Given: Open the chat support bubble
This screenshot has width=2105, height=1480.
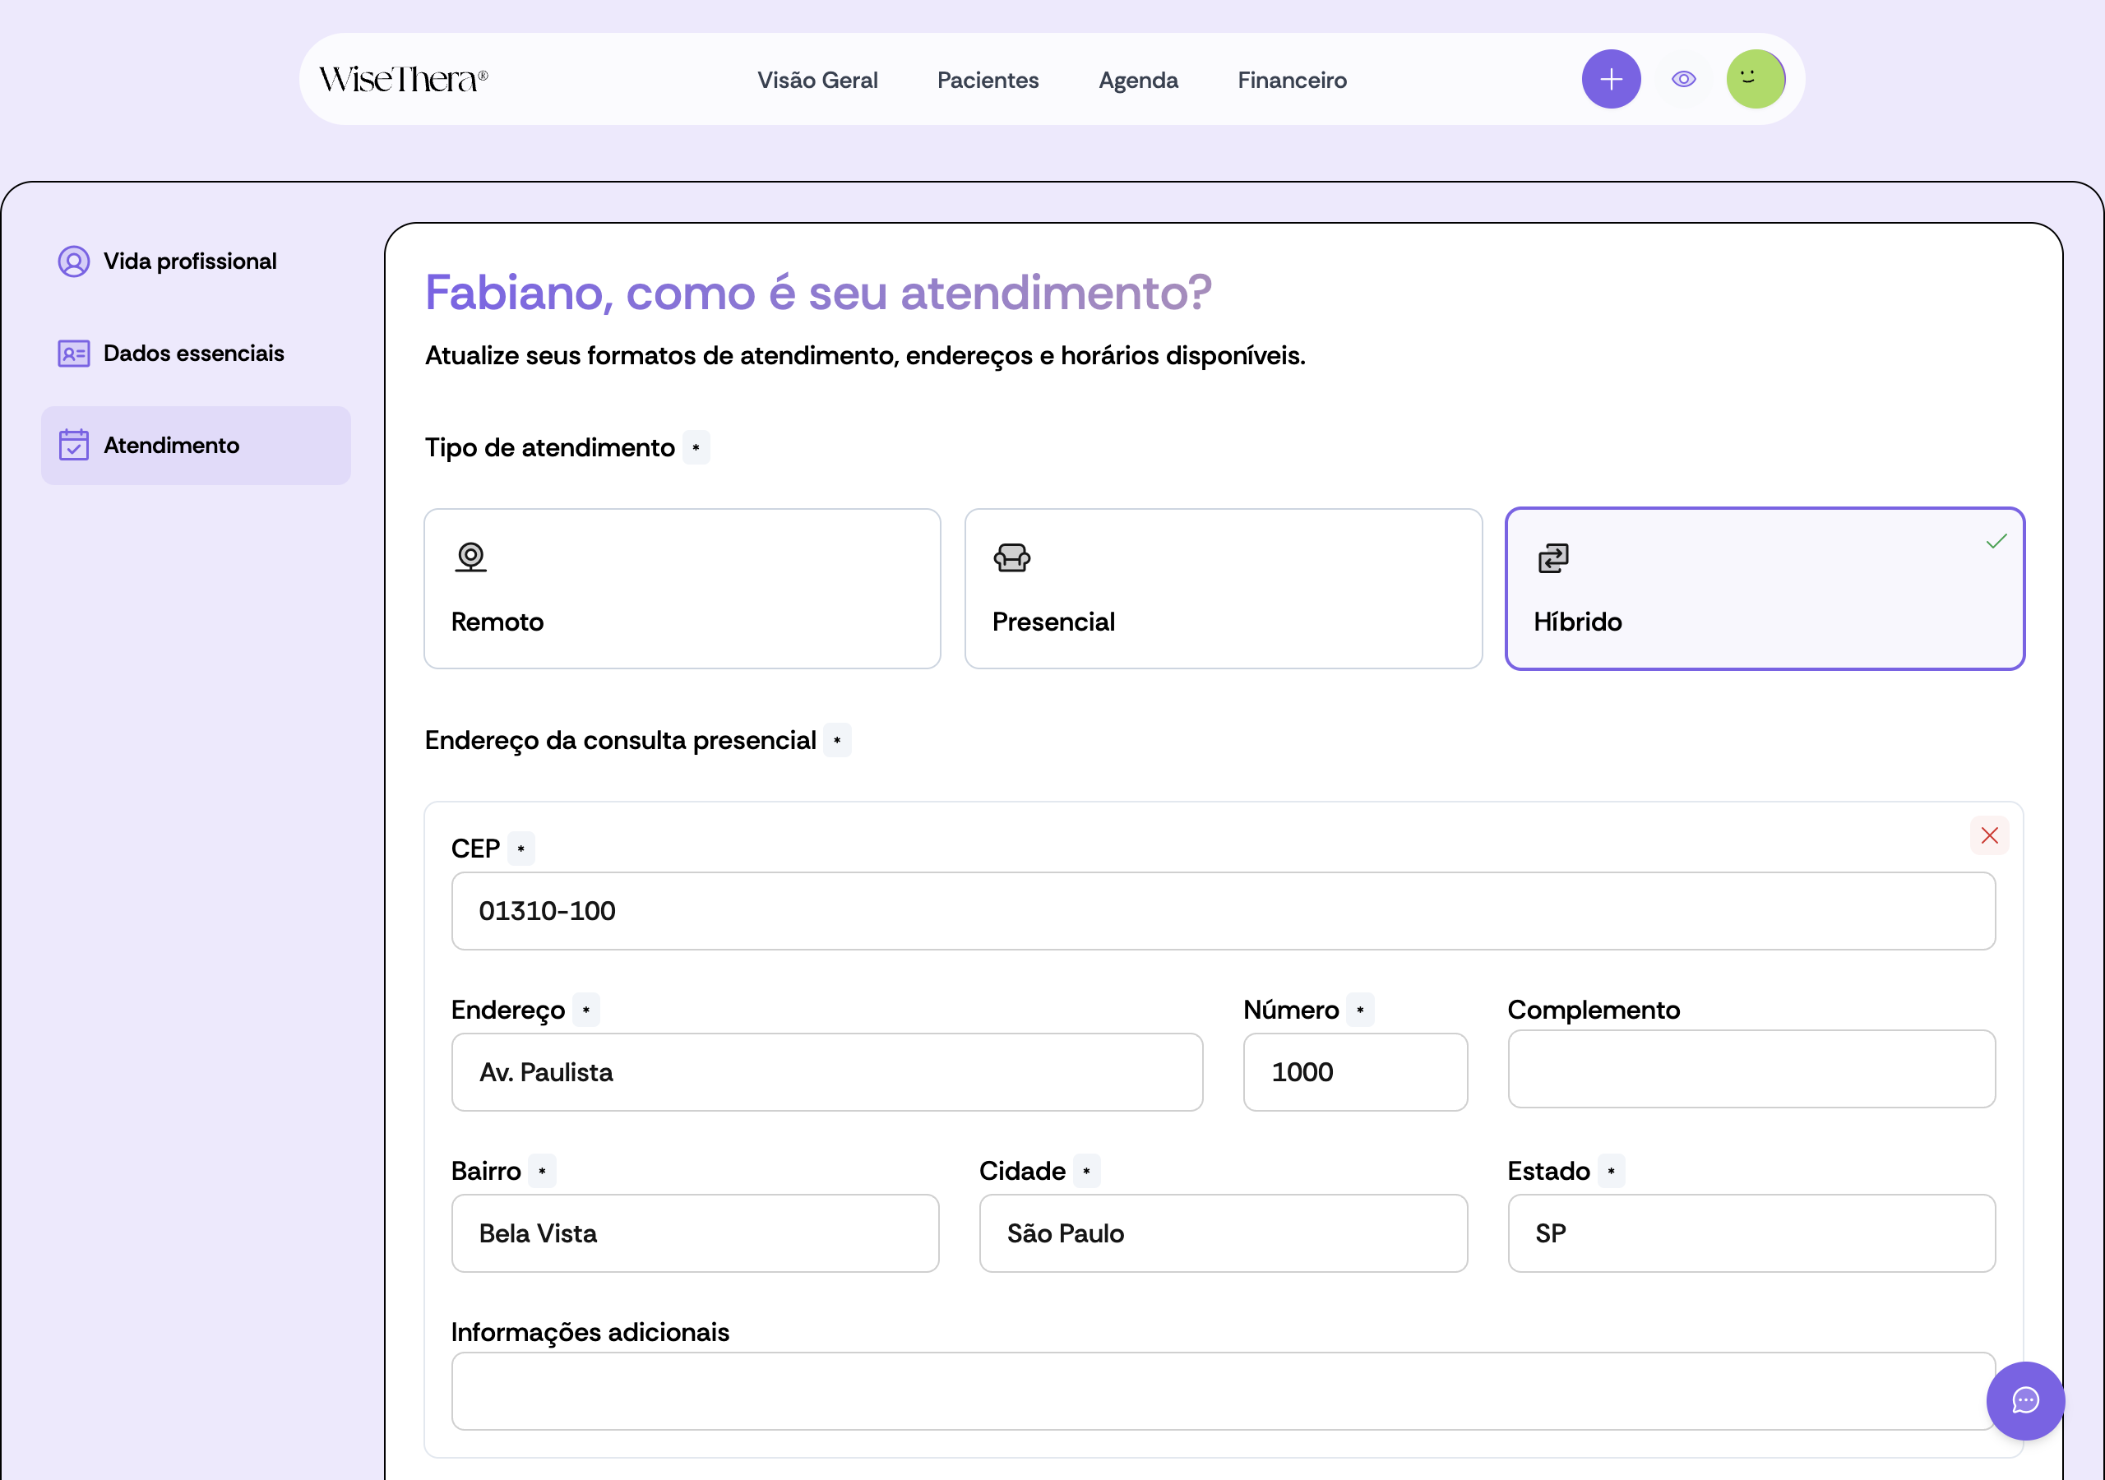Looking at the screenshot, I should [x=2024, y=1399].
